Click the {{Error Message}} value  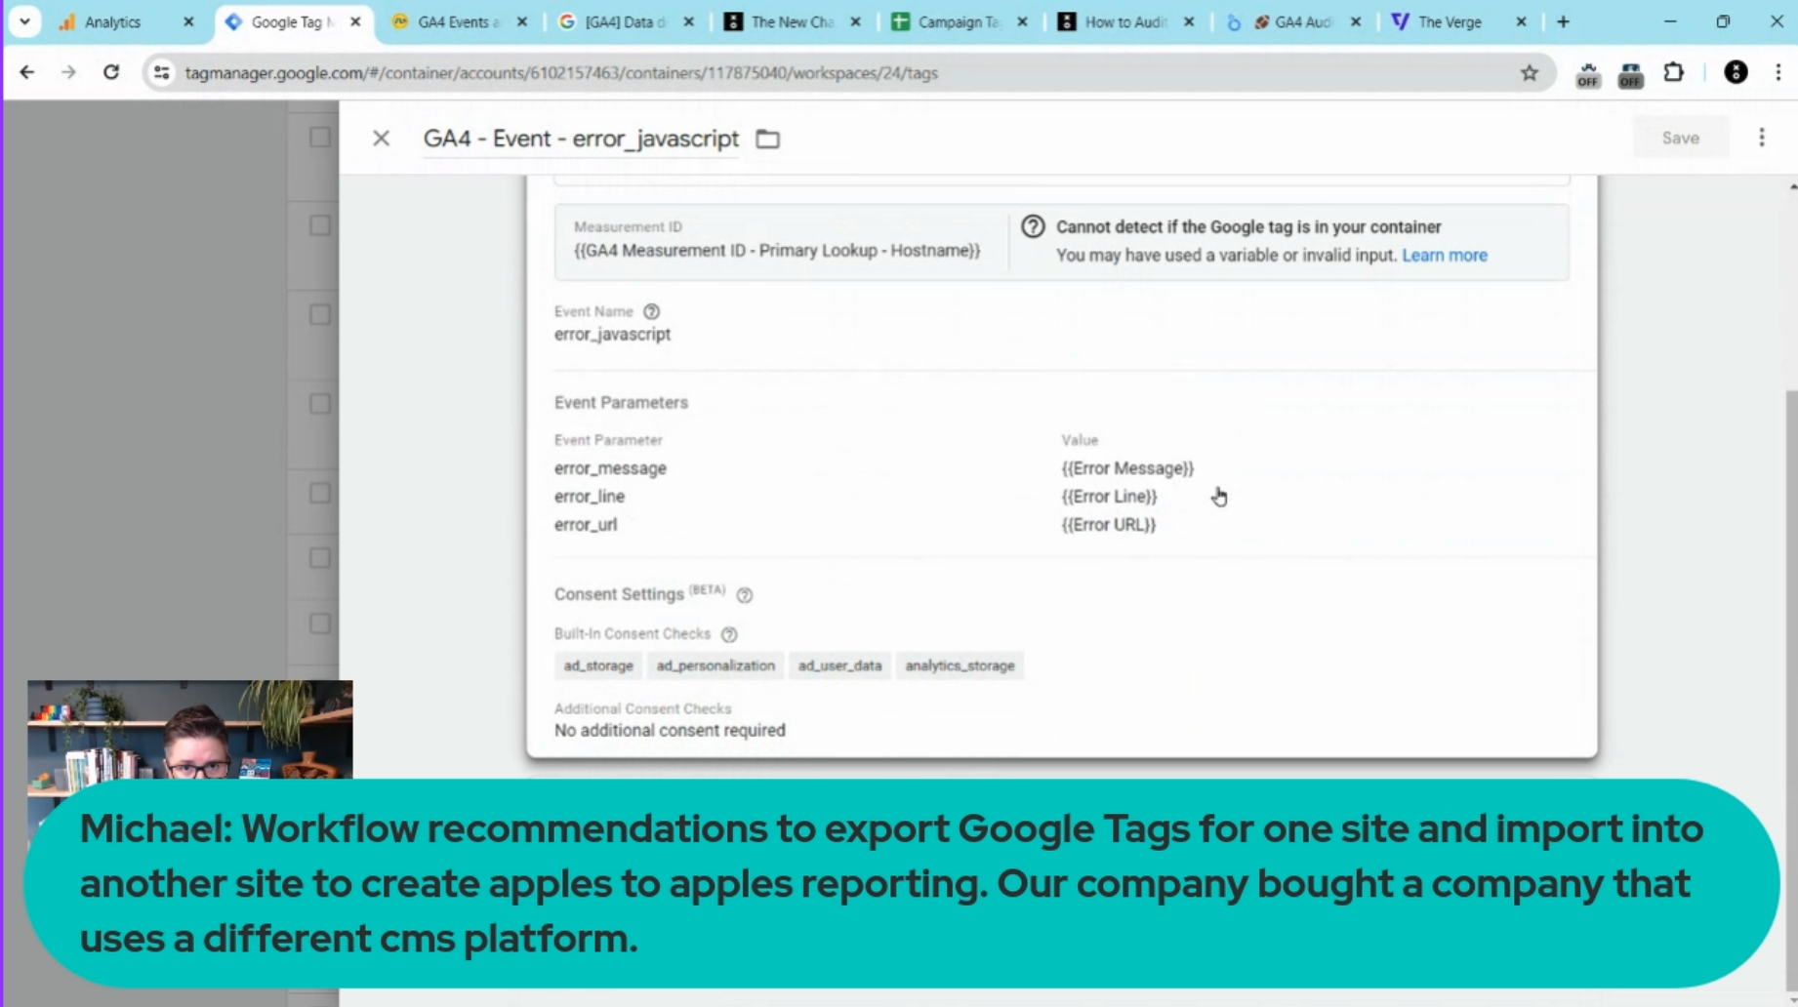tap(1127, 468)
